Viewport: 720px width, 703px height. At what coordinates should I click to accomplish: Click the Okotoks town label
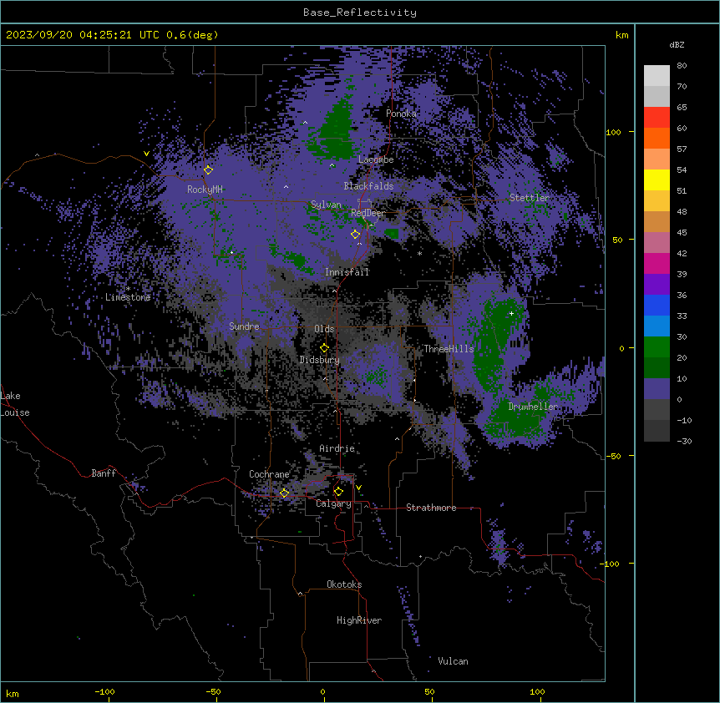[344, 584]
